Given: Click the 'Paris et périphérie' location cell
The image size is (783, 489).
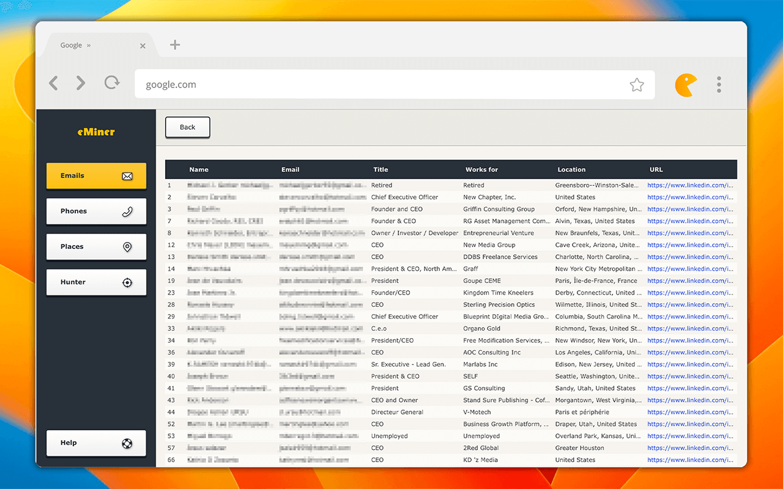Looking at the screenshot, I should click(582, 412).
